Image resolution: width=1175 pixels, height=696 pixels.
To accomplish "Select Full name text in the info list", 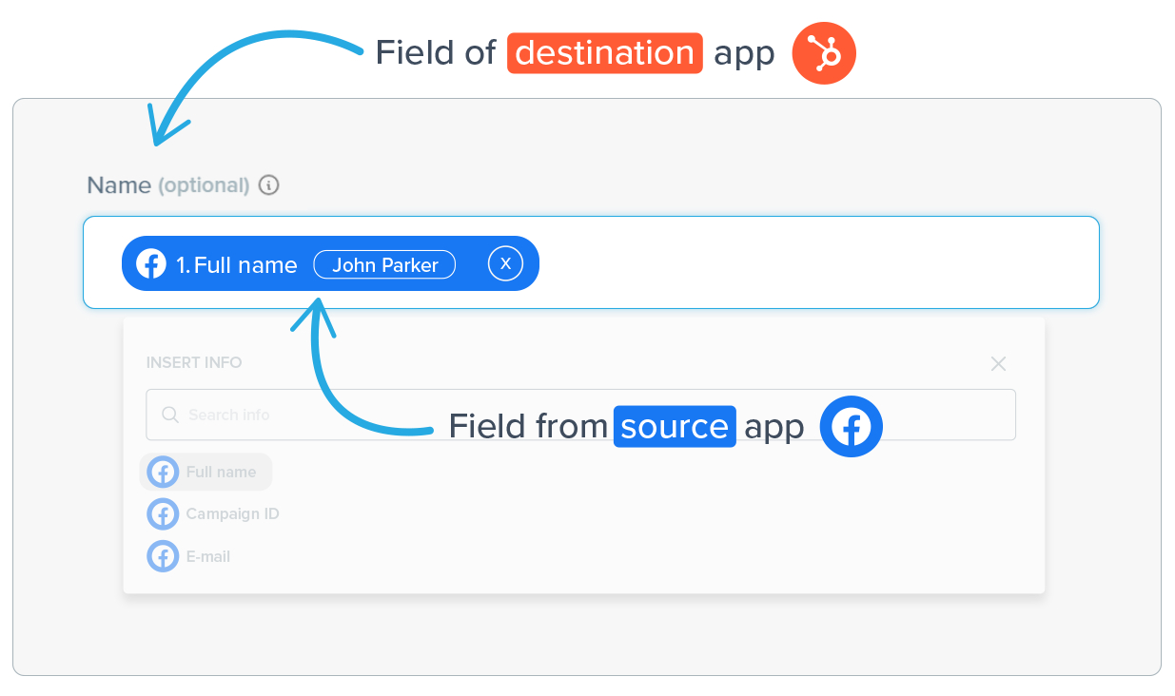I will point(221,472).
